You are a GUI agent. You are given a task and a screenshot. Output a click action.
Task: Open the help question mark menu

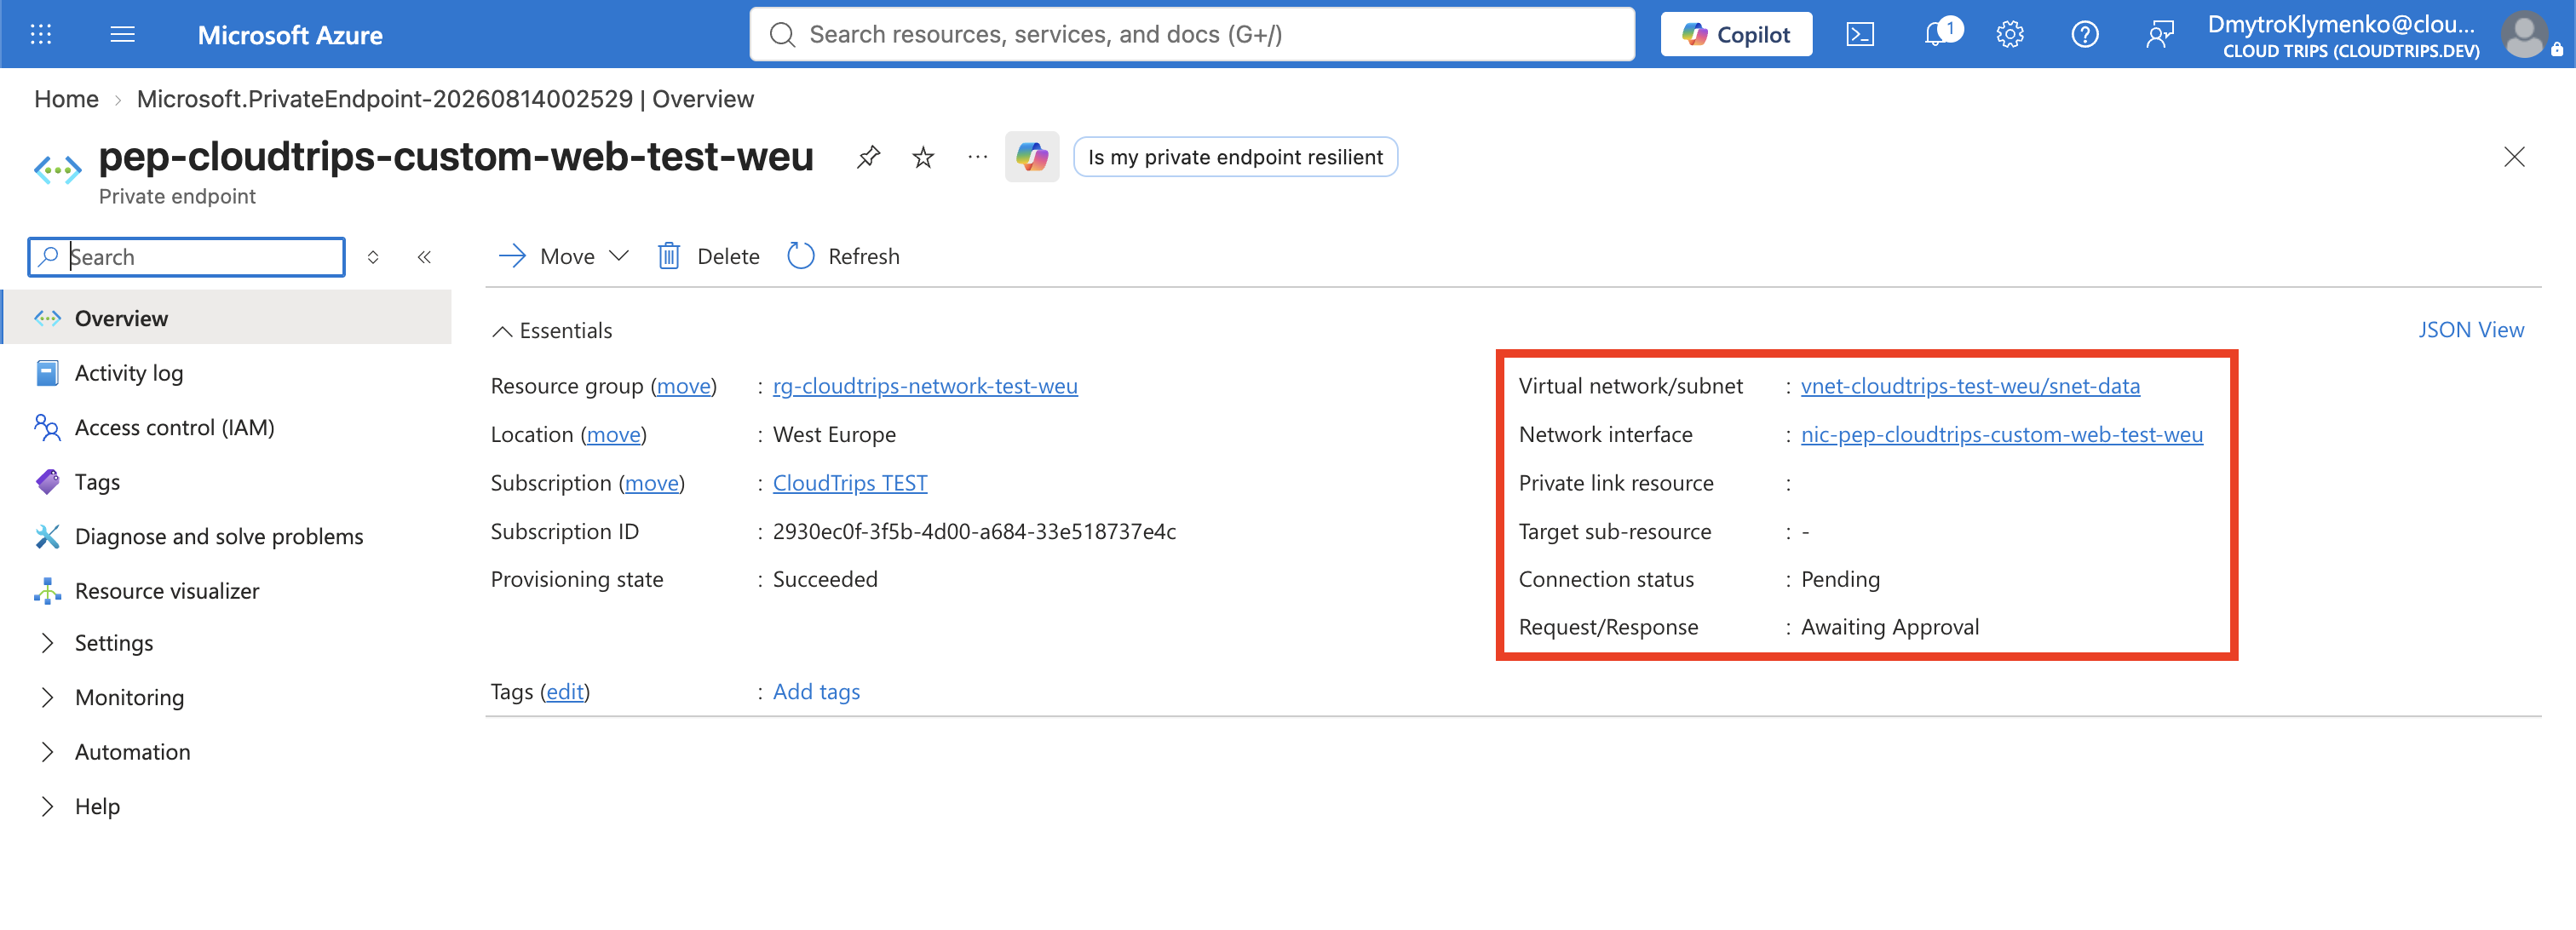(x=2084, y=34)
